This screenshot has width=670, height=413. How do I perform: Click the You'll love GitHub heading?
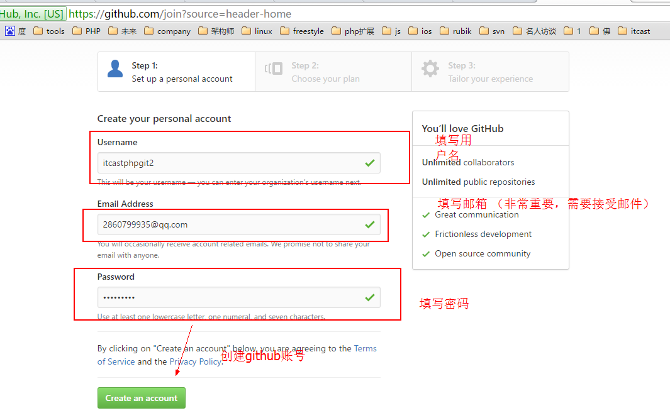[x=462, y=129]
